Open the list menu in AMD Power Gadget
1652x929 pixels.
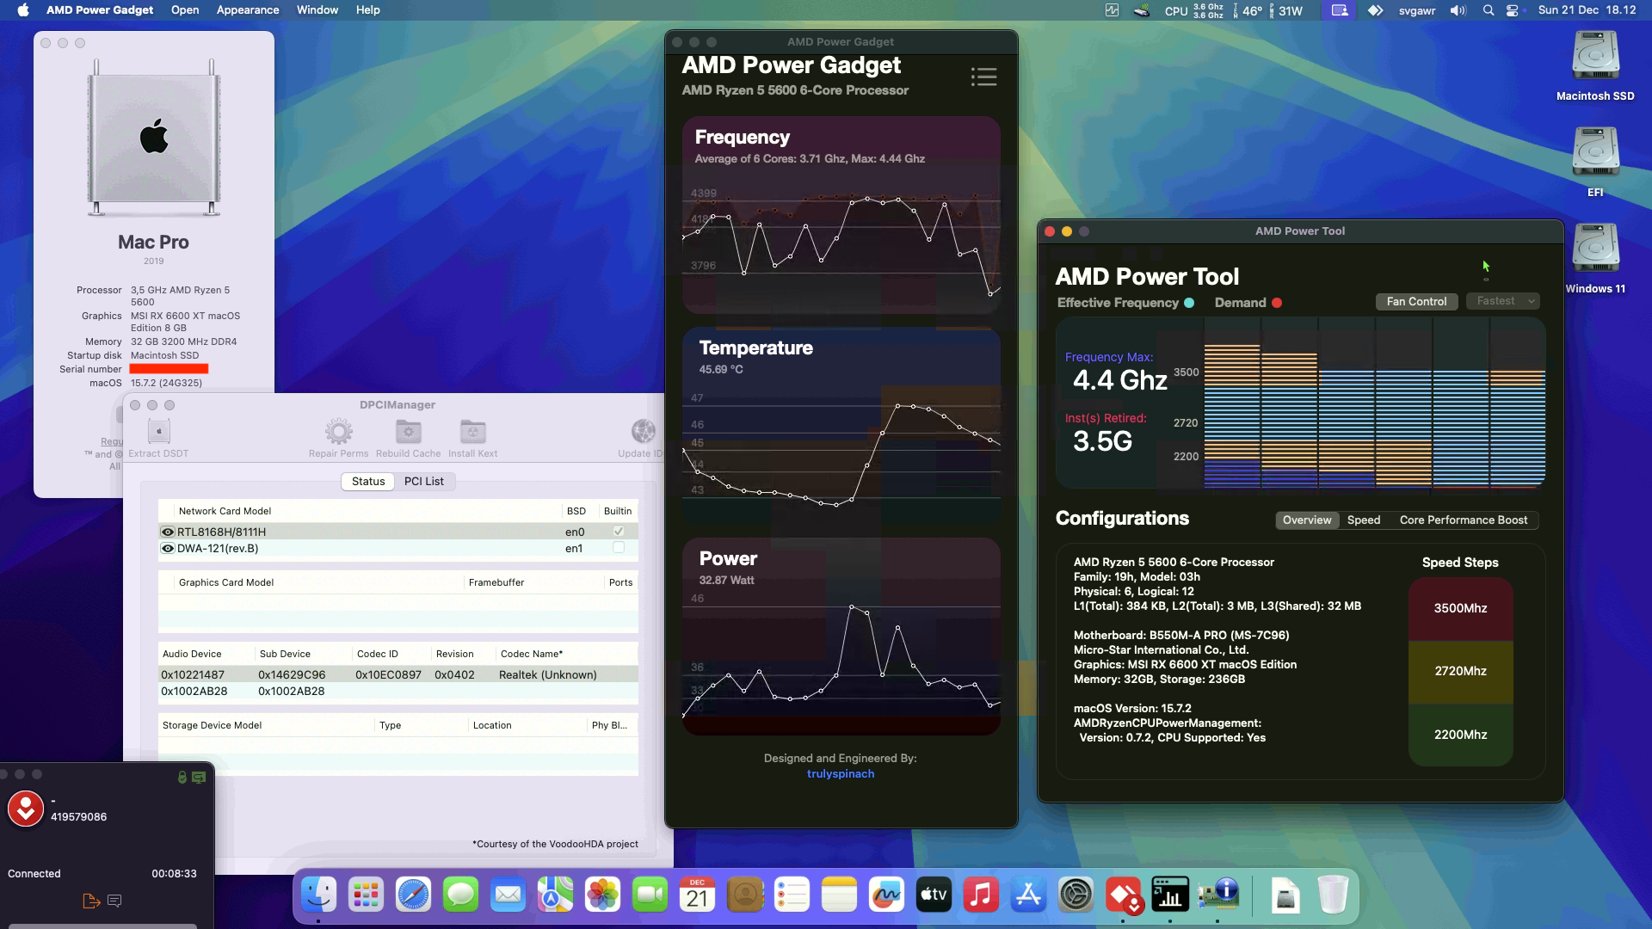[983, 77]
